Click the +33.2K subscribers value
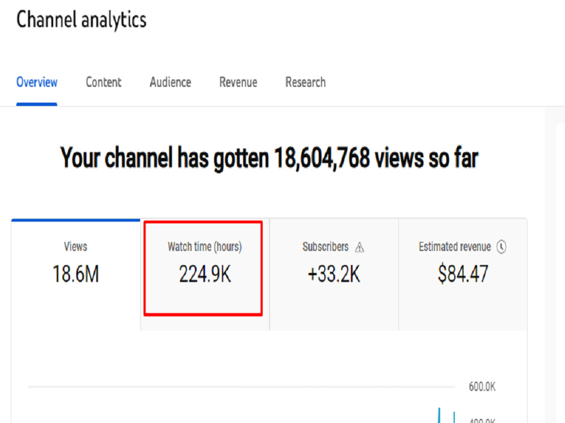This screenshot has width=565, height=423. 334,275
